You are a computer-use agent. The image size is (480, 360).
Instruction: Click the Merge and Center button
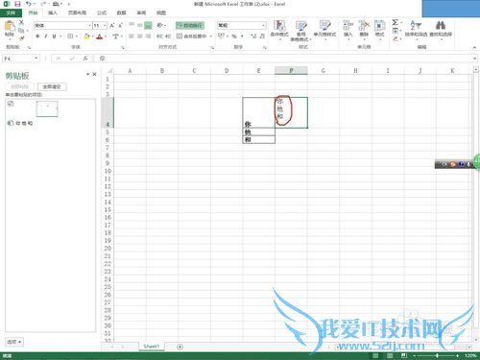point(192,36)
